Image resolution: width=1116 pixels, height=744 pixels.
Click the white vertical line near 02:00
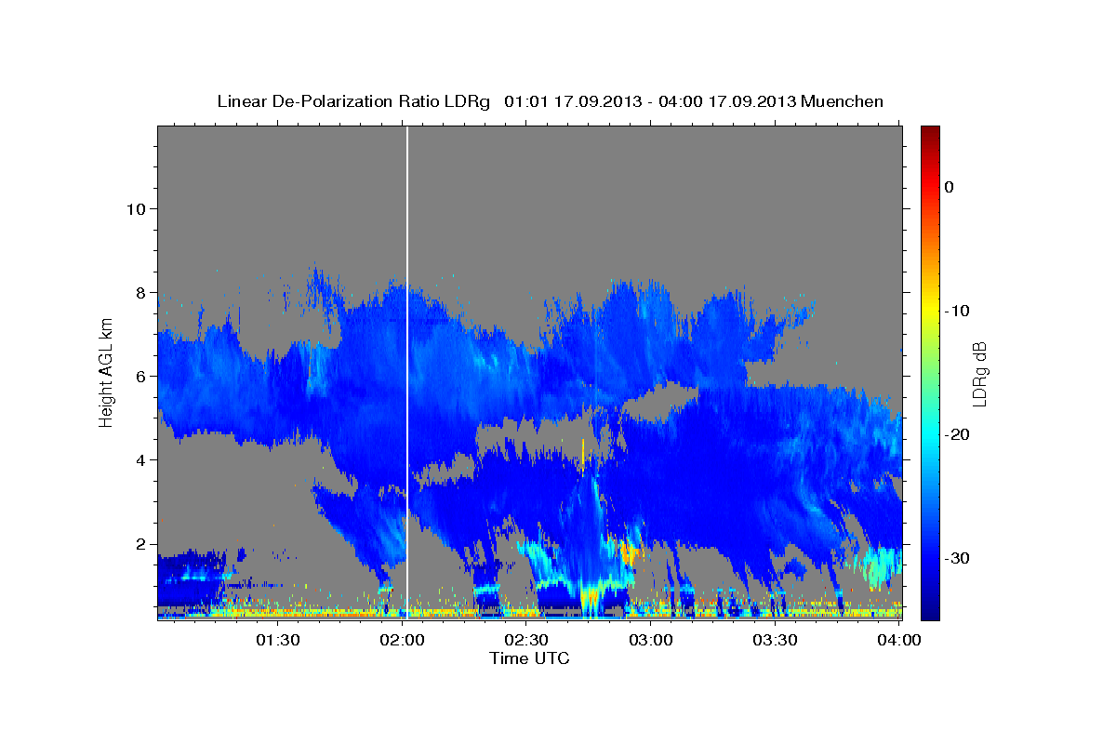click(407, 372)
